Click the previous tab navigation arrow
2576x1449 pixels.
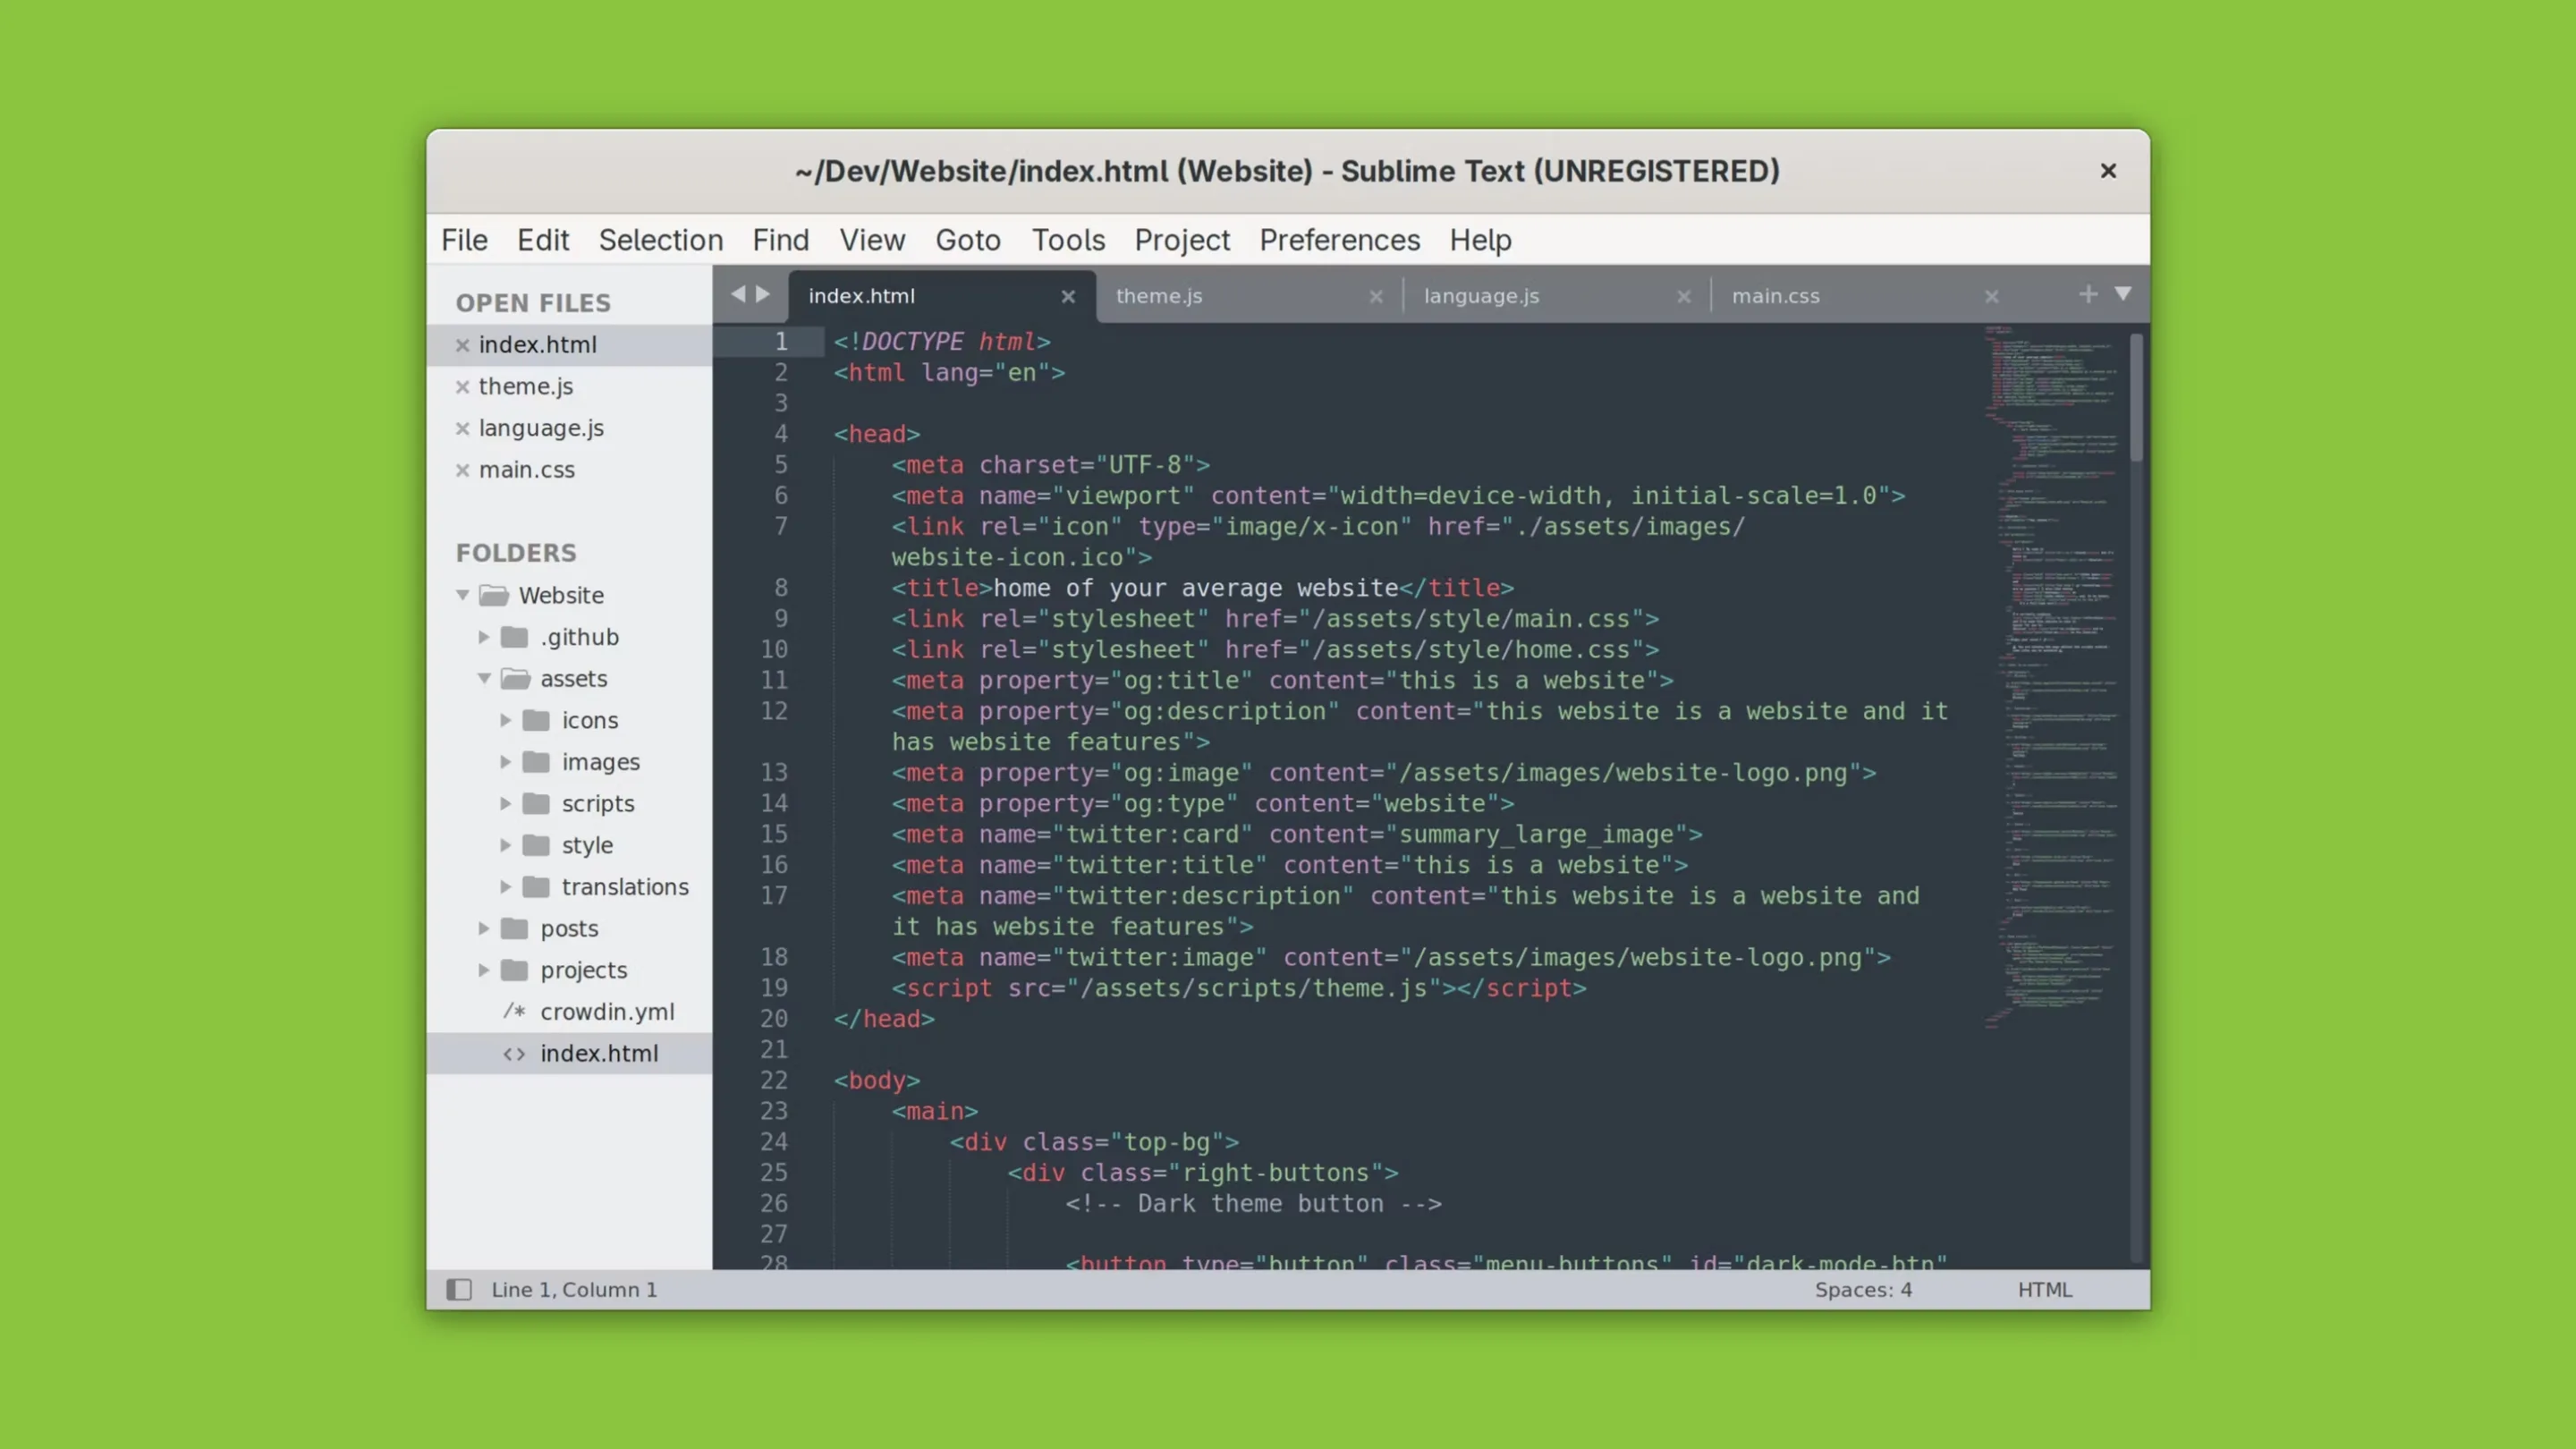(738, 295)
